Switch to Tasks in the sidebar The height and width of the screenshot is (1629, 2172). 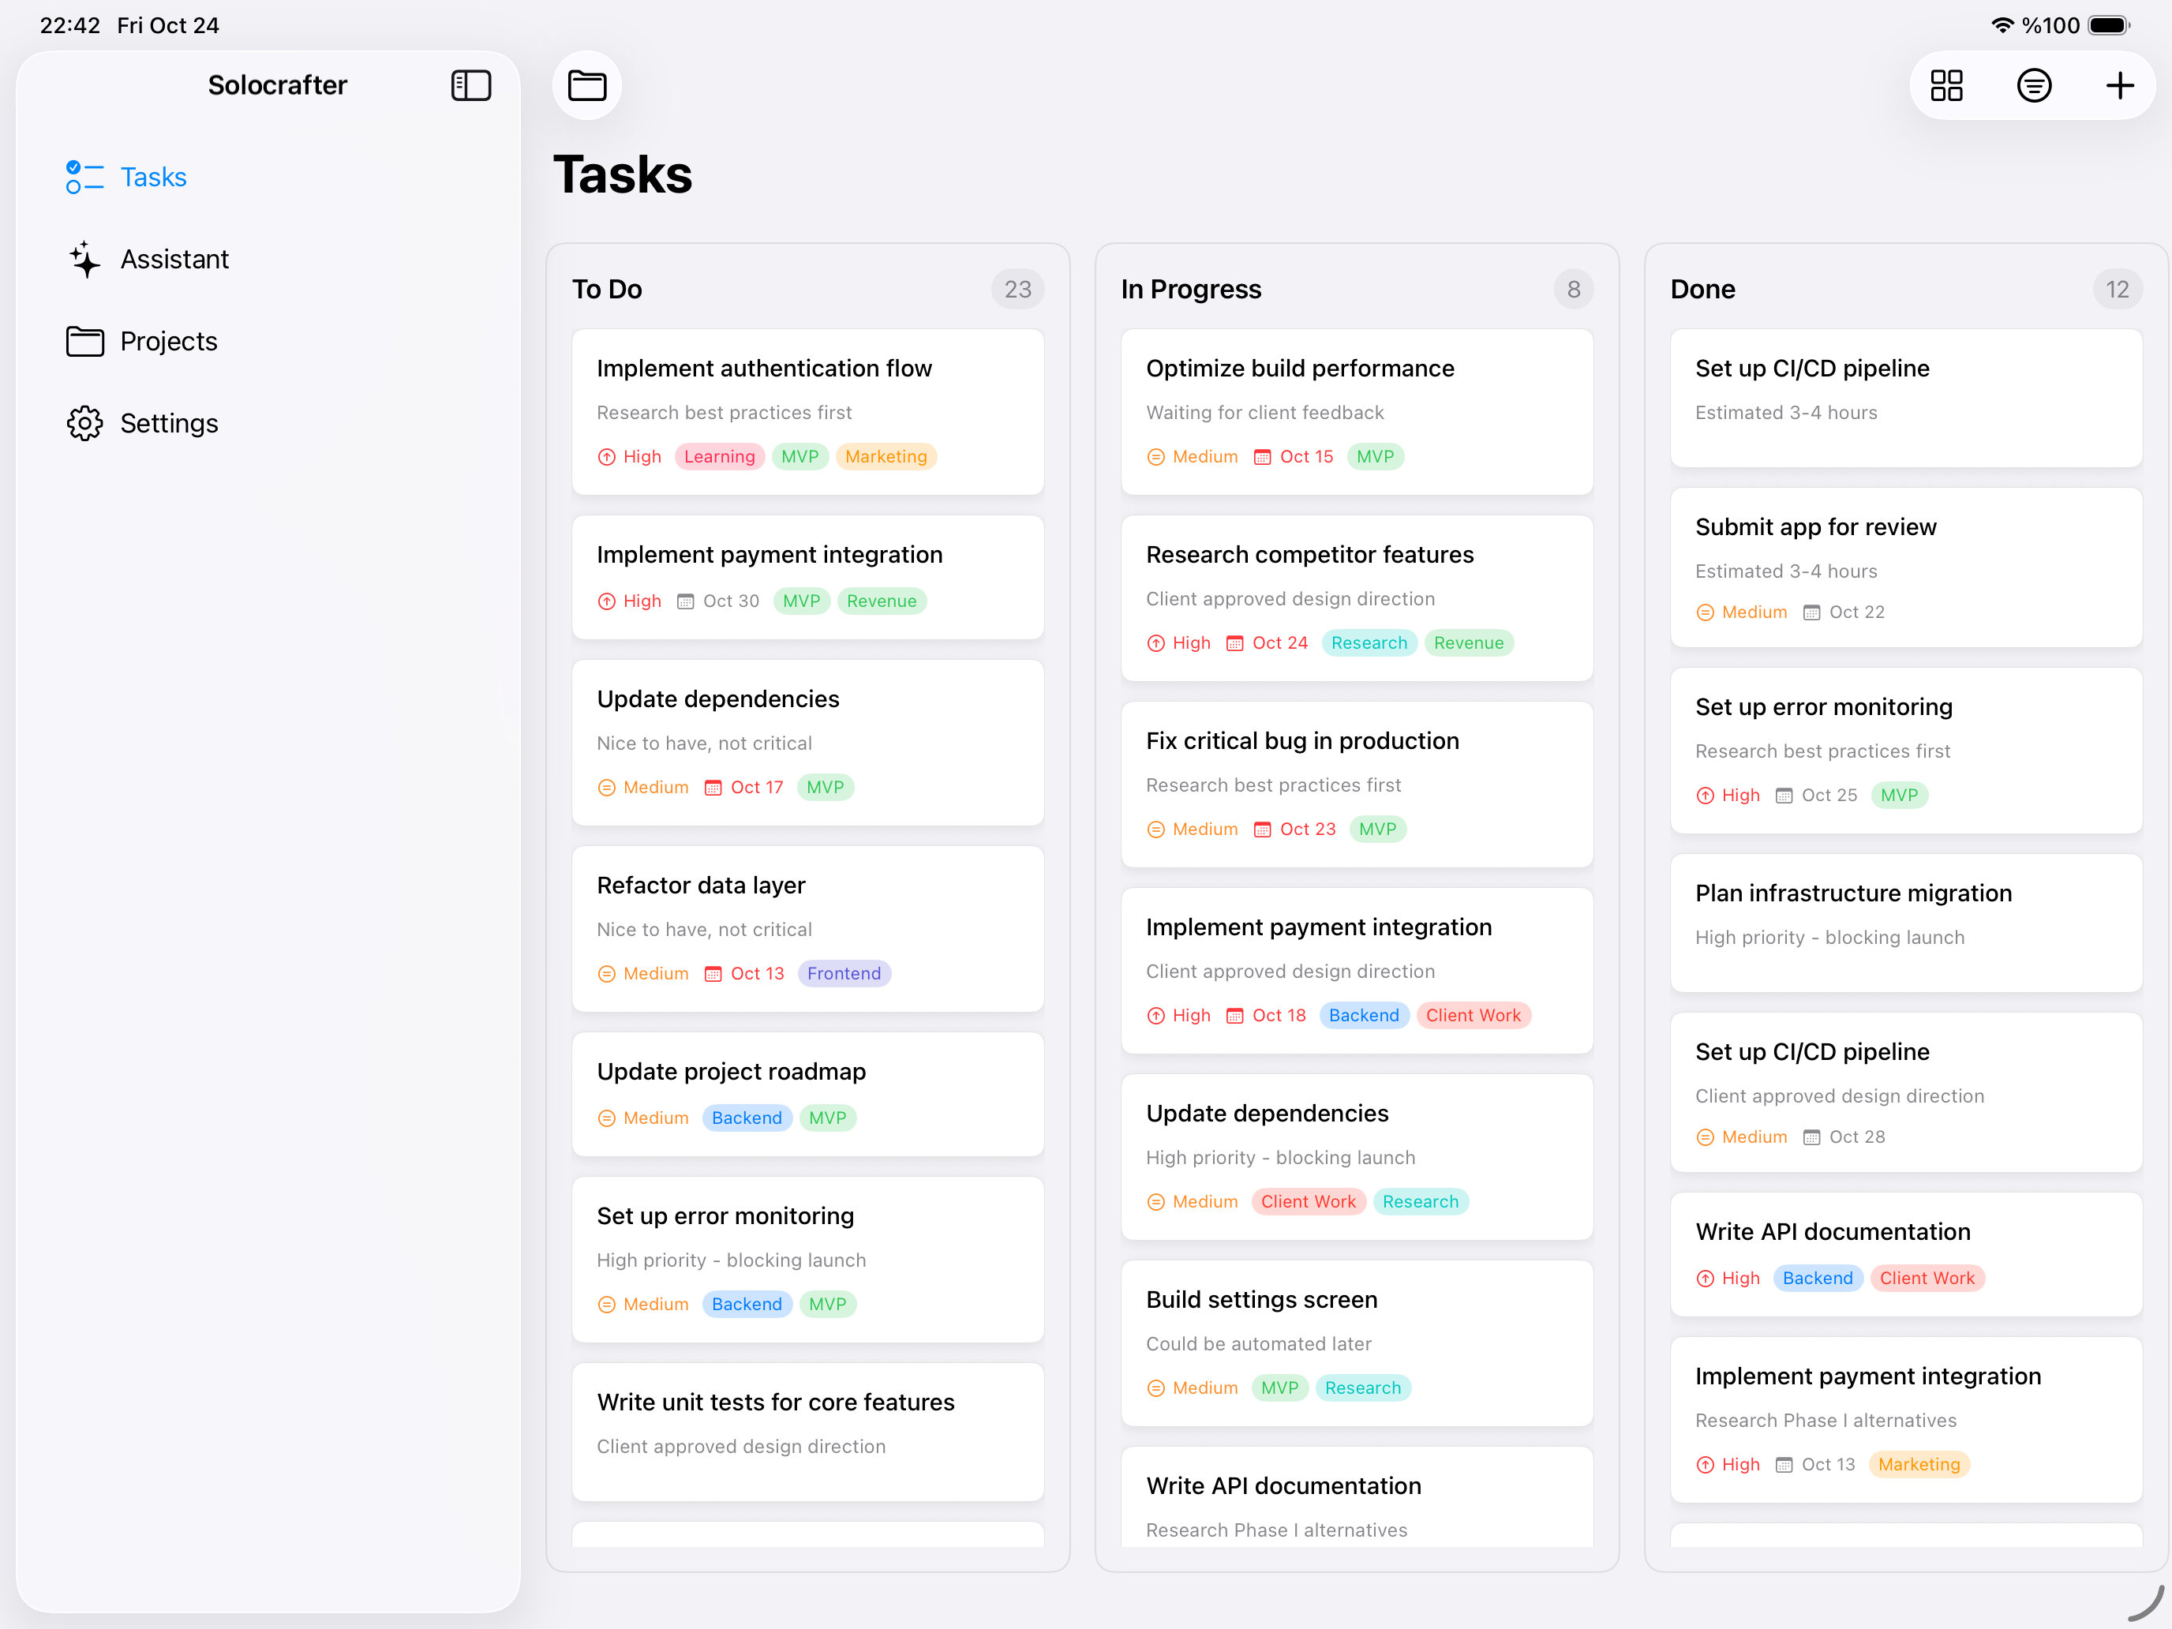pos(153,177)
